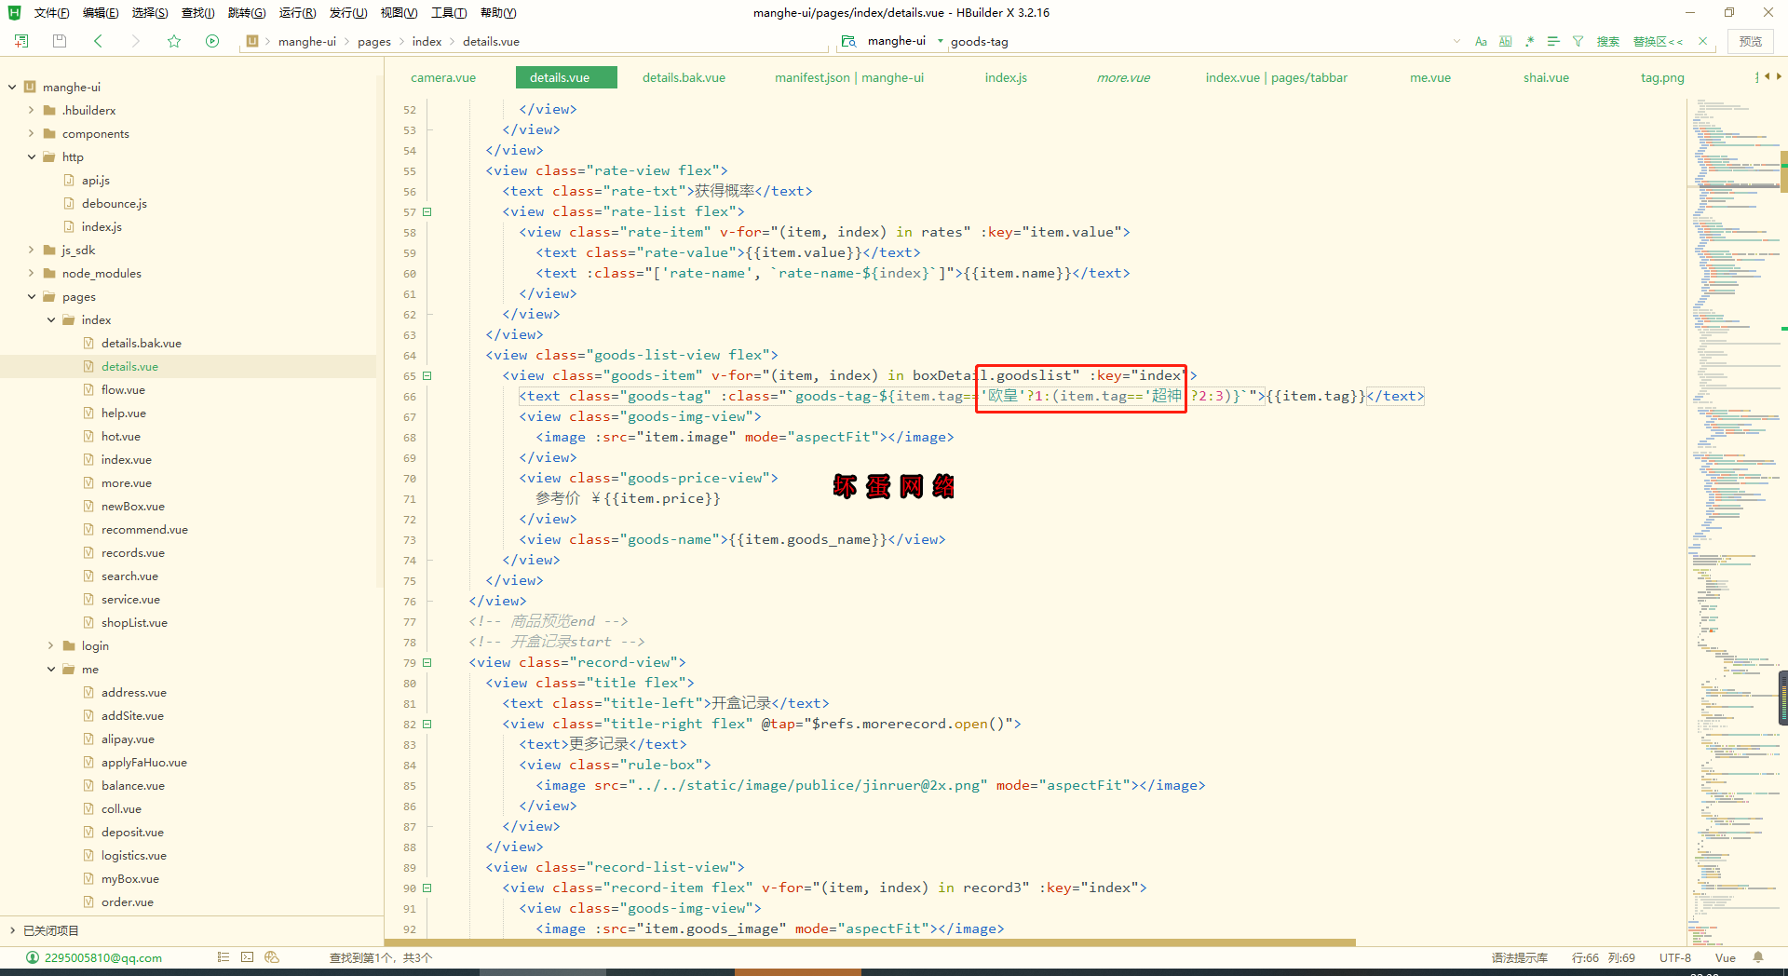Go back with the left arrow icon
The image size is (1788, 976).
[98, 41]
